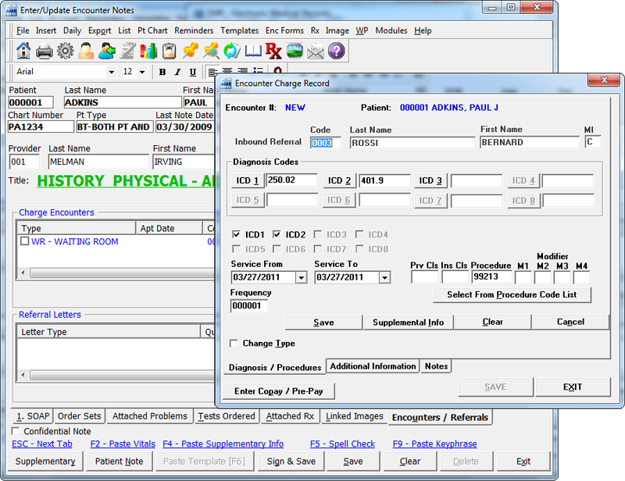Click the Charge Encounters horizontal scrollbar
Viewport: 625px width, 481px height.
[117, 273]
